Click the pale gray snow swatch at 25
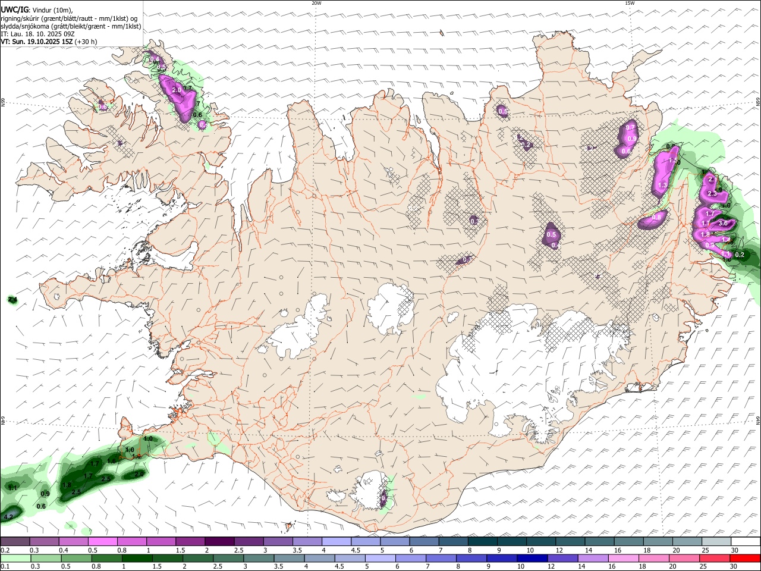The image size is (761, 571). tap(716, 541)
